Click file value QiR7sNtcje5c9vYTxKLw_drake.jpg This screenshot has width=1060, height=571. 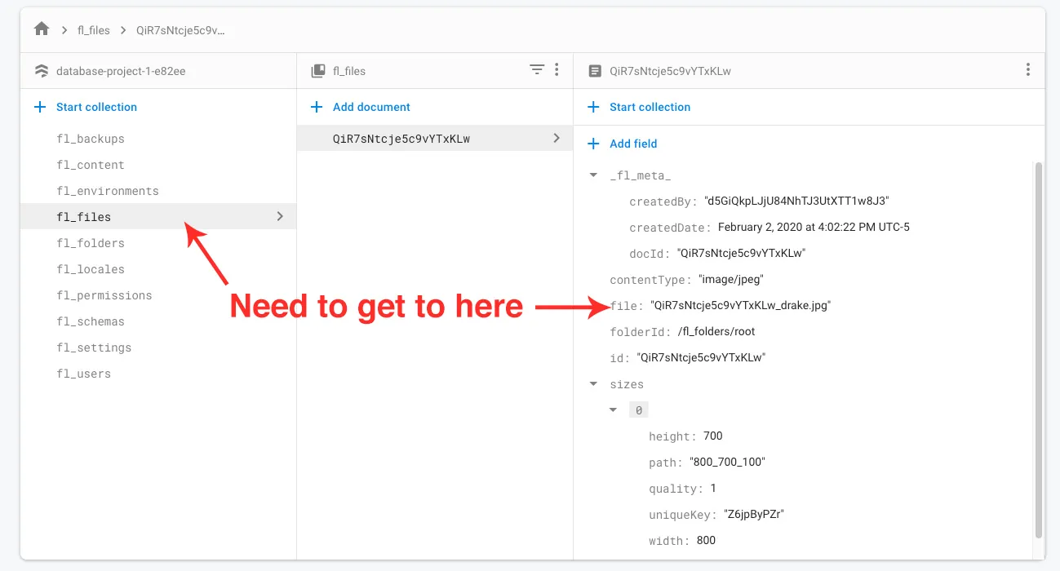point(741,306)
